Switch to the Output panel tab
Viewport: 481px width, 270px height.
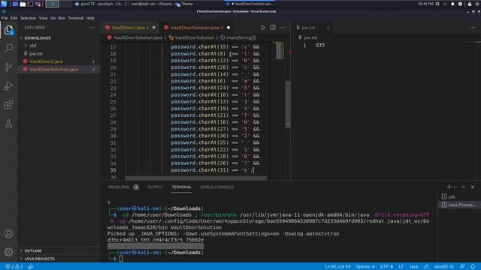(x=156, y=187)
